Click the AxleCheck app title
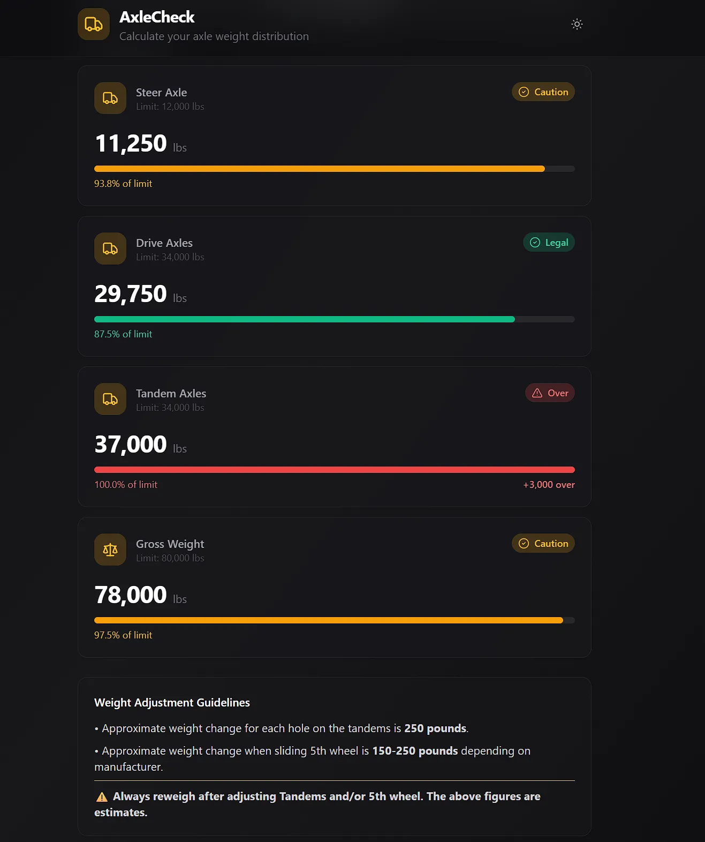The image size is (705, 842). (157, 17)
